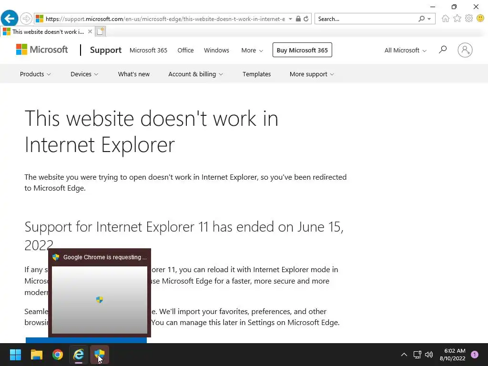Close the 'This website doesn't work' tab
Viewport: 488px width, 366px height.
(90, 31)
